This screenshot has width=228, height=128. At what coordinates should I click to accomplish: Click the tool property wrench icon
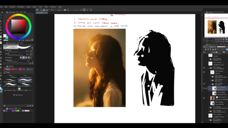[32, 64]
